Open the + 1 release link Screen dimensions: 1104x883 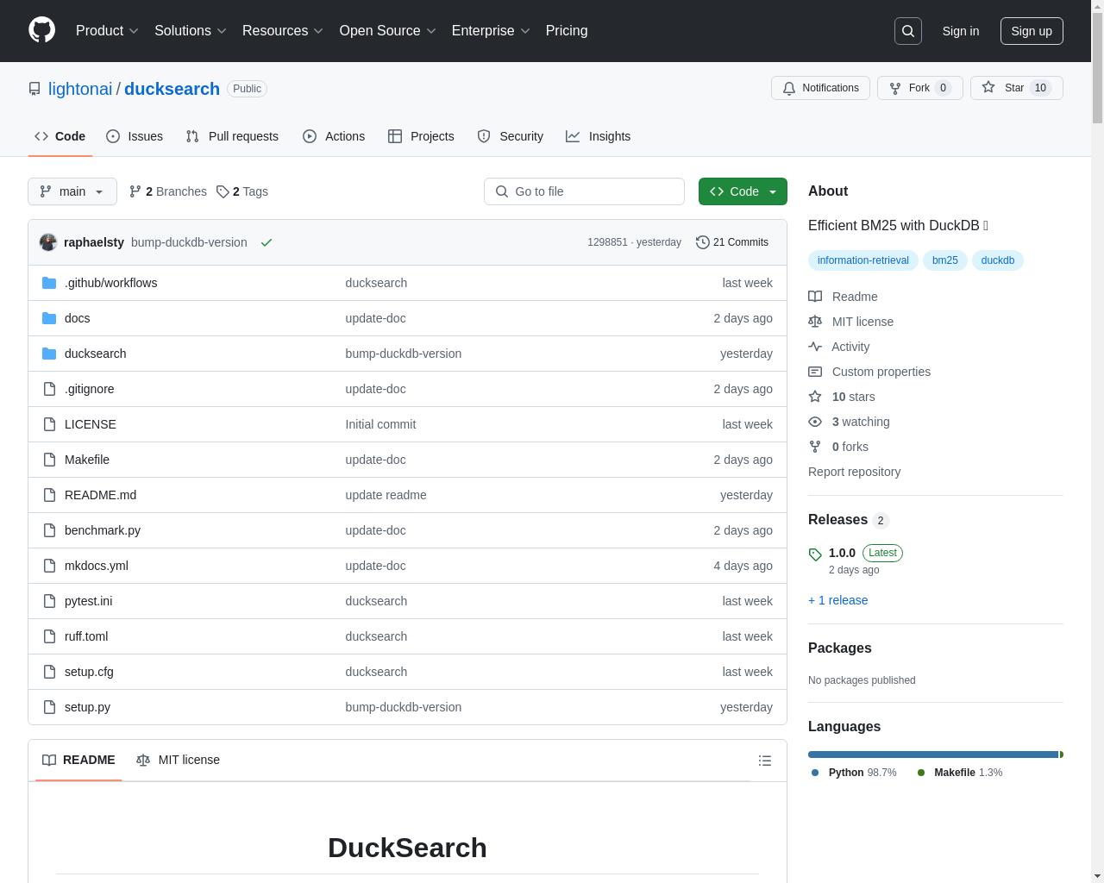point(837,600)
